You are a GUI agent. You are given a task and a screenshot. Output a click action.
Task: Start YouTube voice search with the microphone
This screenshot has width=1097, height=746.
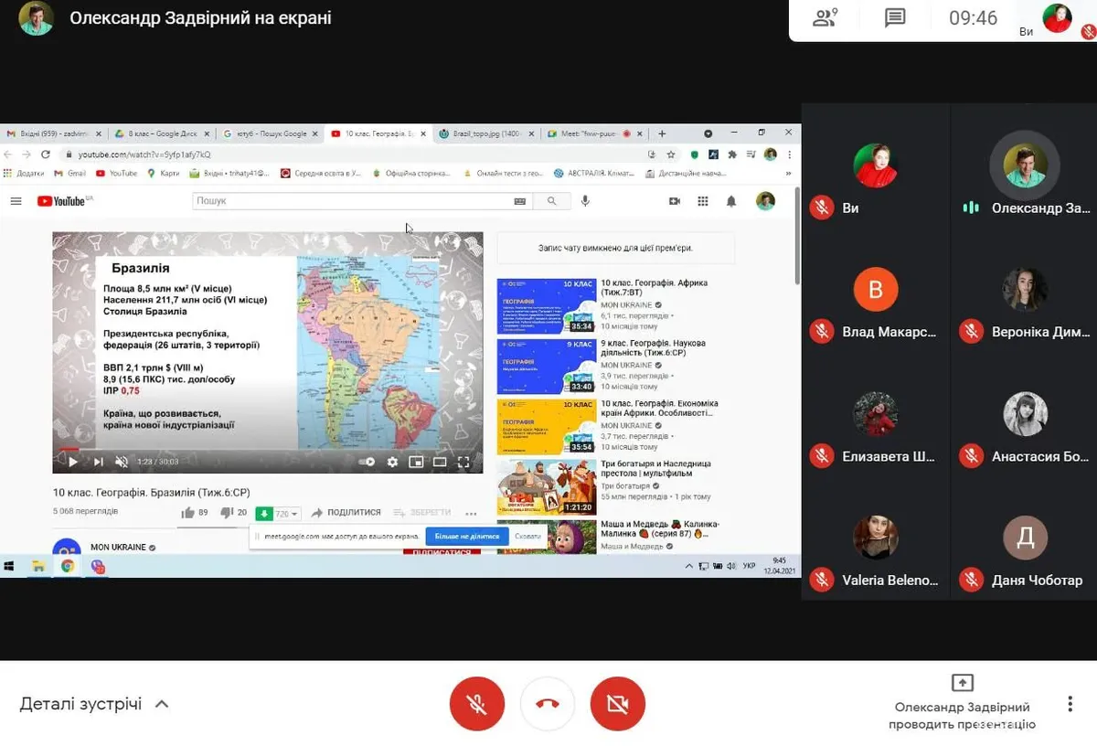[x=585, y=201]
